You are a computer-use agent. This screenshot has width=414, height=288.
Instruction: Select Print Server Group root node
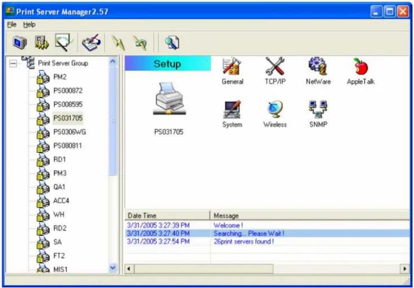click(x=63, y=63)
